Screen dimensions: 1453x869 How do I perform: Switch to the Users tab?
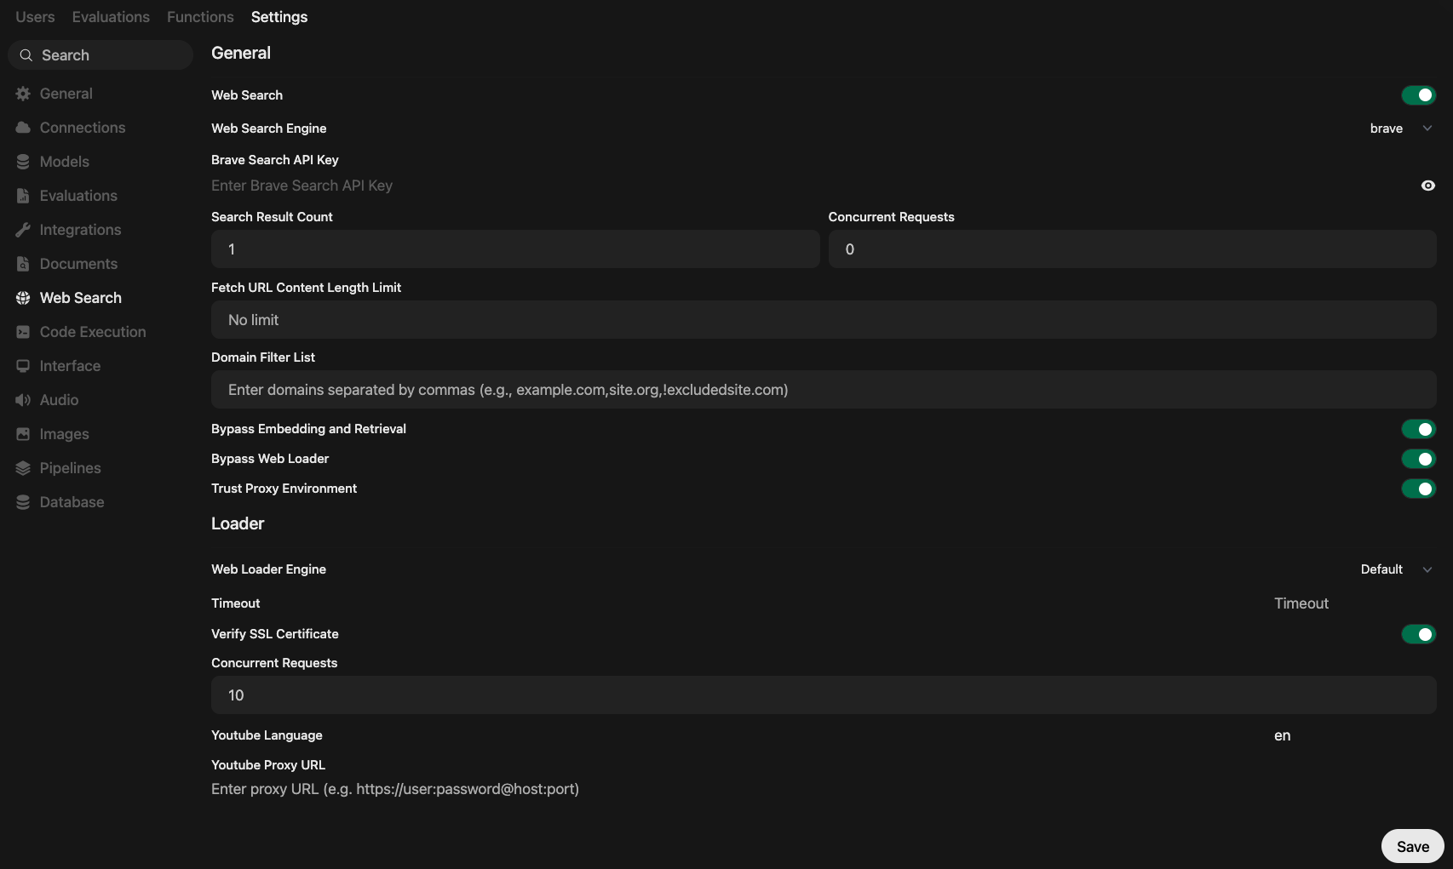coord(35,17)
